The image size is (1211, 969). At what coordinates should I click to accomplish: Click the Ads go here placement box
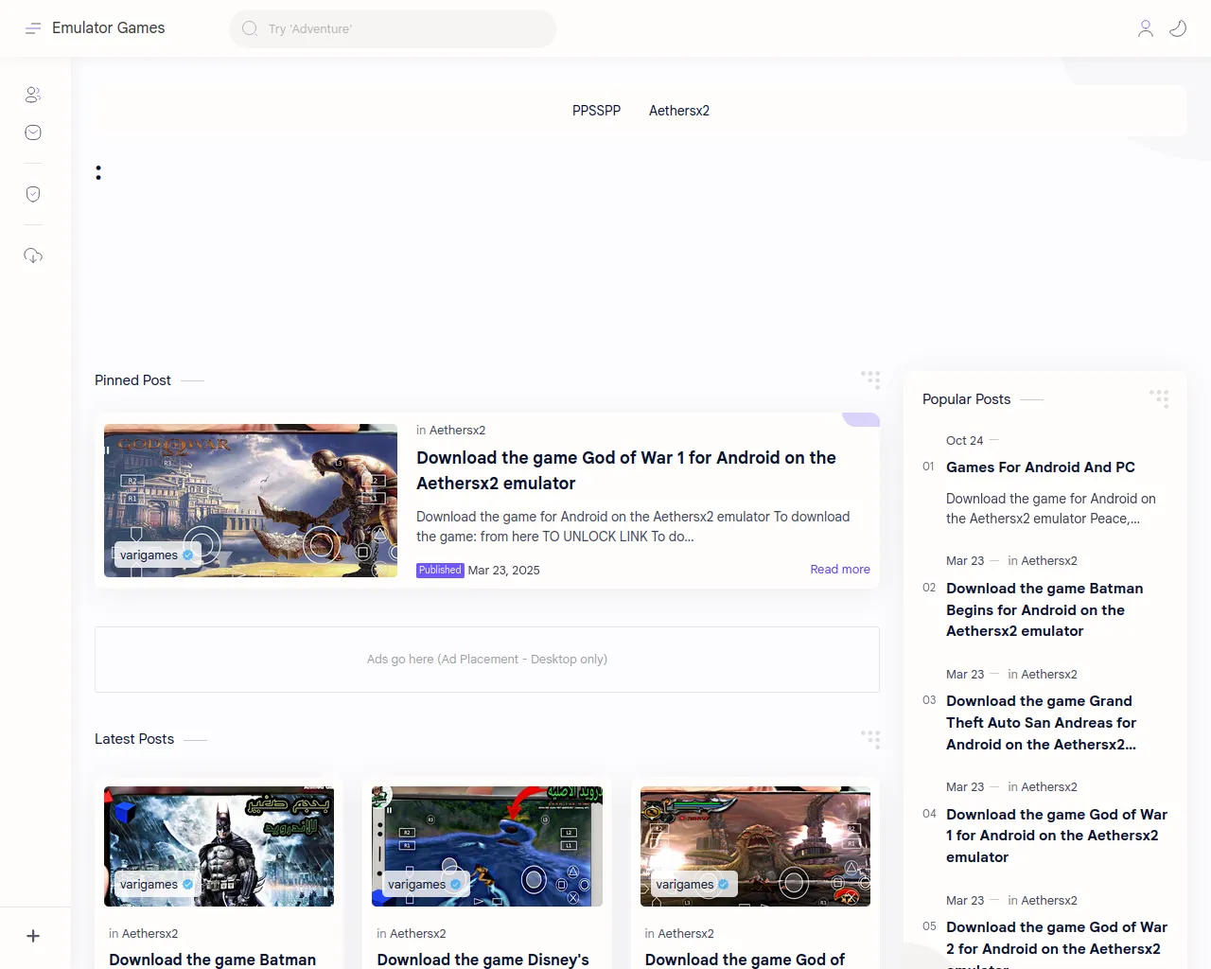[487, 660]
